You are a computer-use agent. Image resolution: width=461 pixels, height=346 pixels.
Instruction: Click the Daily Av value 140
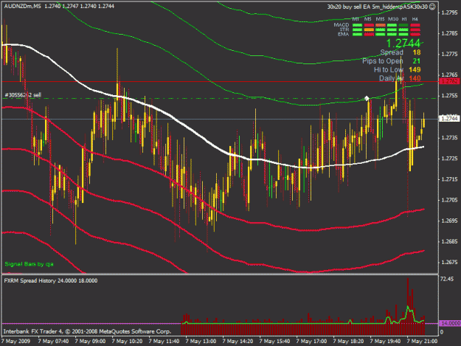pyautogui.click(x=415, y=78)
